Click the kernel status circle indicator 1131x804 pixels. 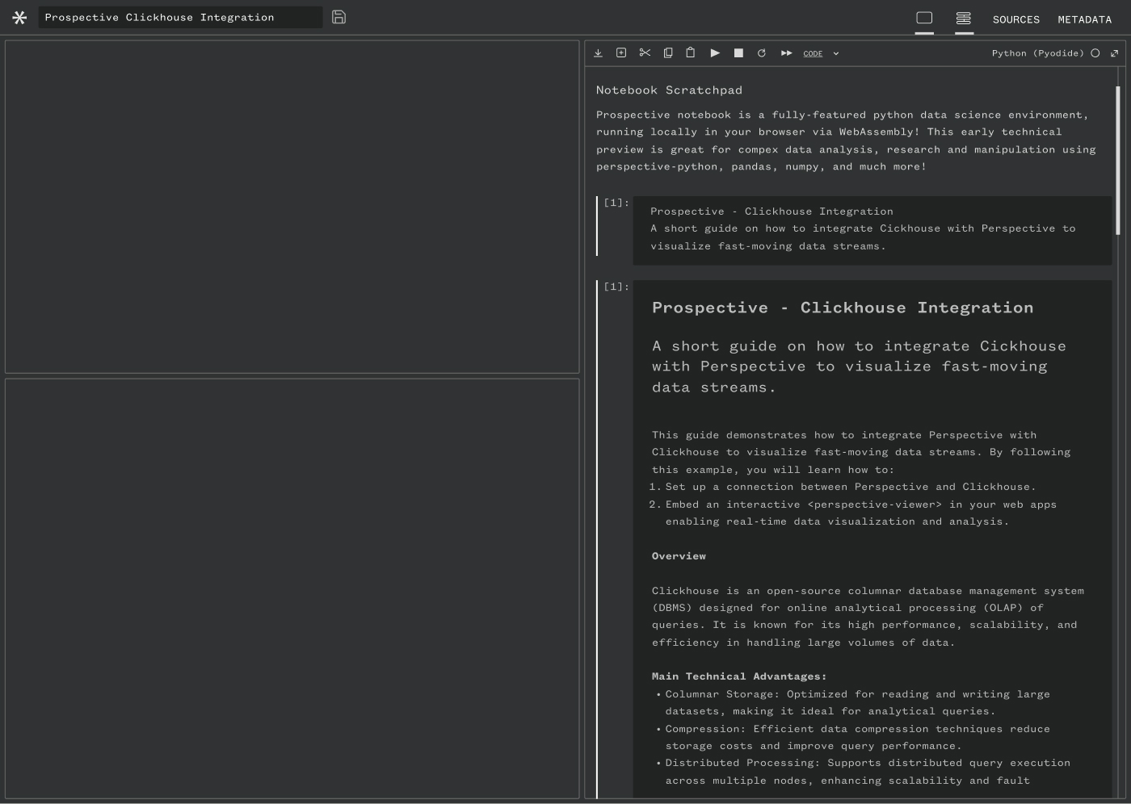[x=1095, y=53]
